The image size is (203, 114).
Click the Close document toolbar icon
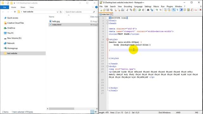(115, 10)
